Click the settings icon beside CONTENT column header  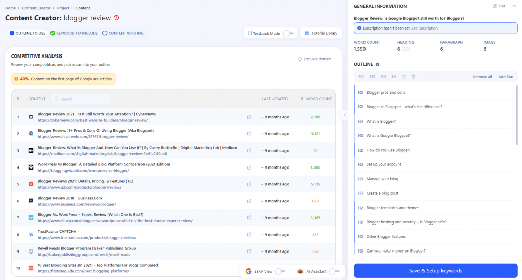pos(18,99)
